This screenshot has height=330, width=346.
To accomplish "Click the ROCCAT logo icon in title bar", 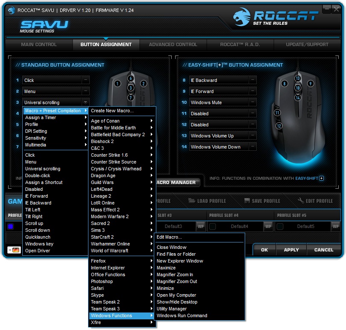I will pos(11,10).
